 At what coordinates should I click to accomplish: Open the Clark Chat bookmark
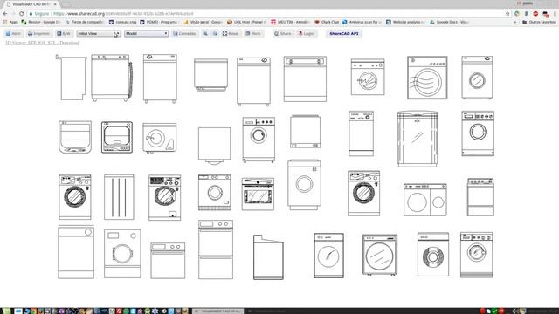(327, 22)
